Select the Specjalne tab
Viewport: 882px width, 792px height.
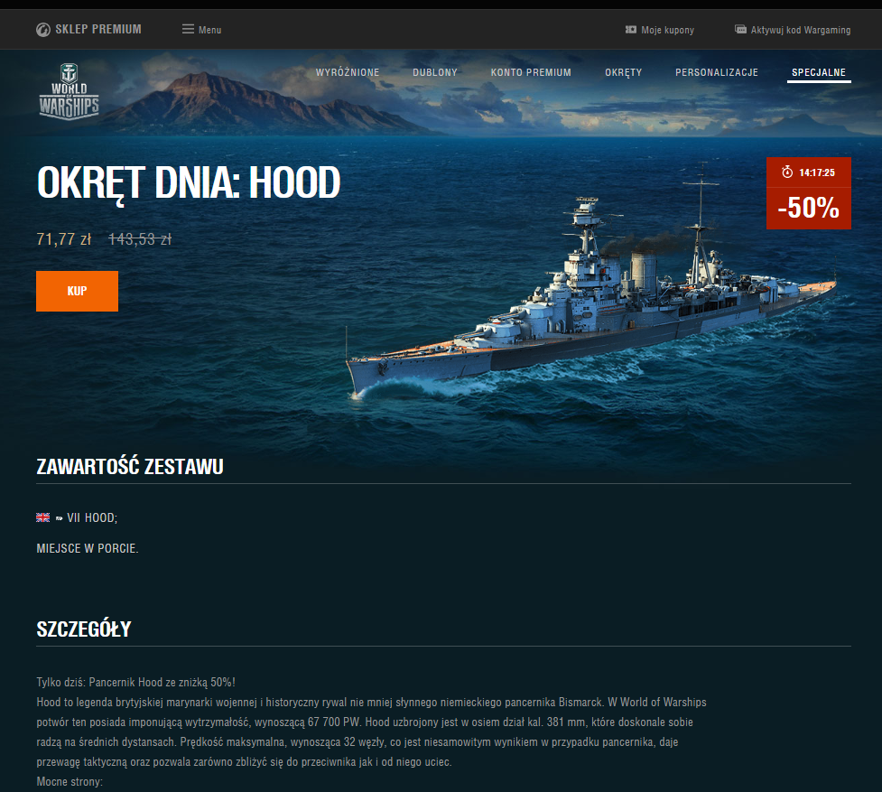click(x=819, y=72)
